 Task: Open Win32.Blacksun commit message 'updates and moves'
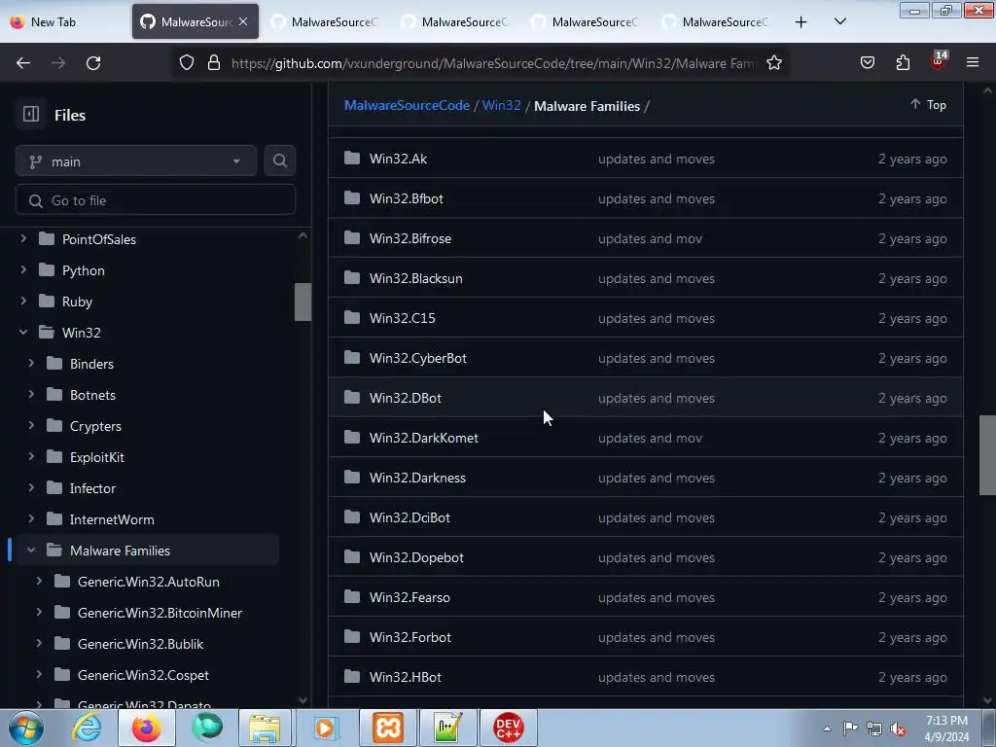point(657,278)
